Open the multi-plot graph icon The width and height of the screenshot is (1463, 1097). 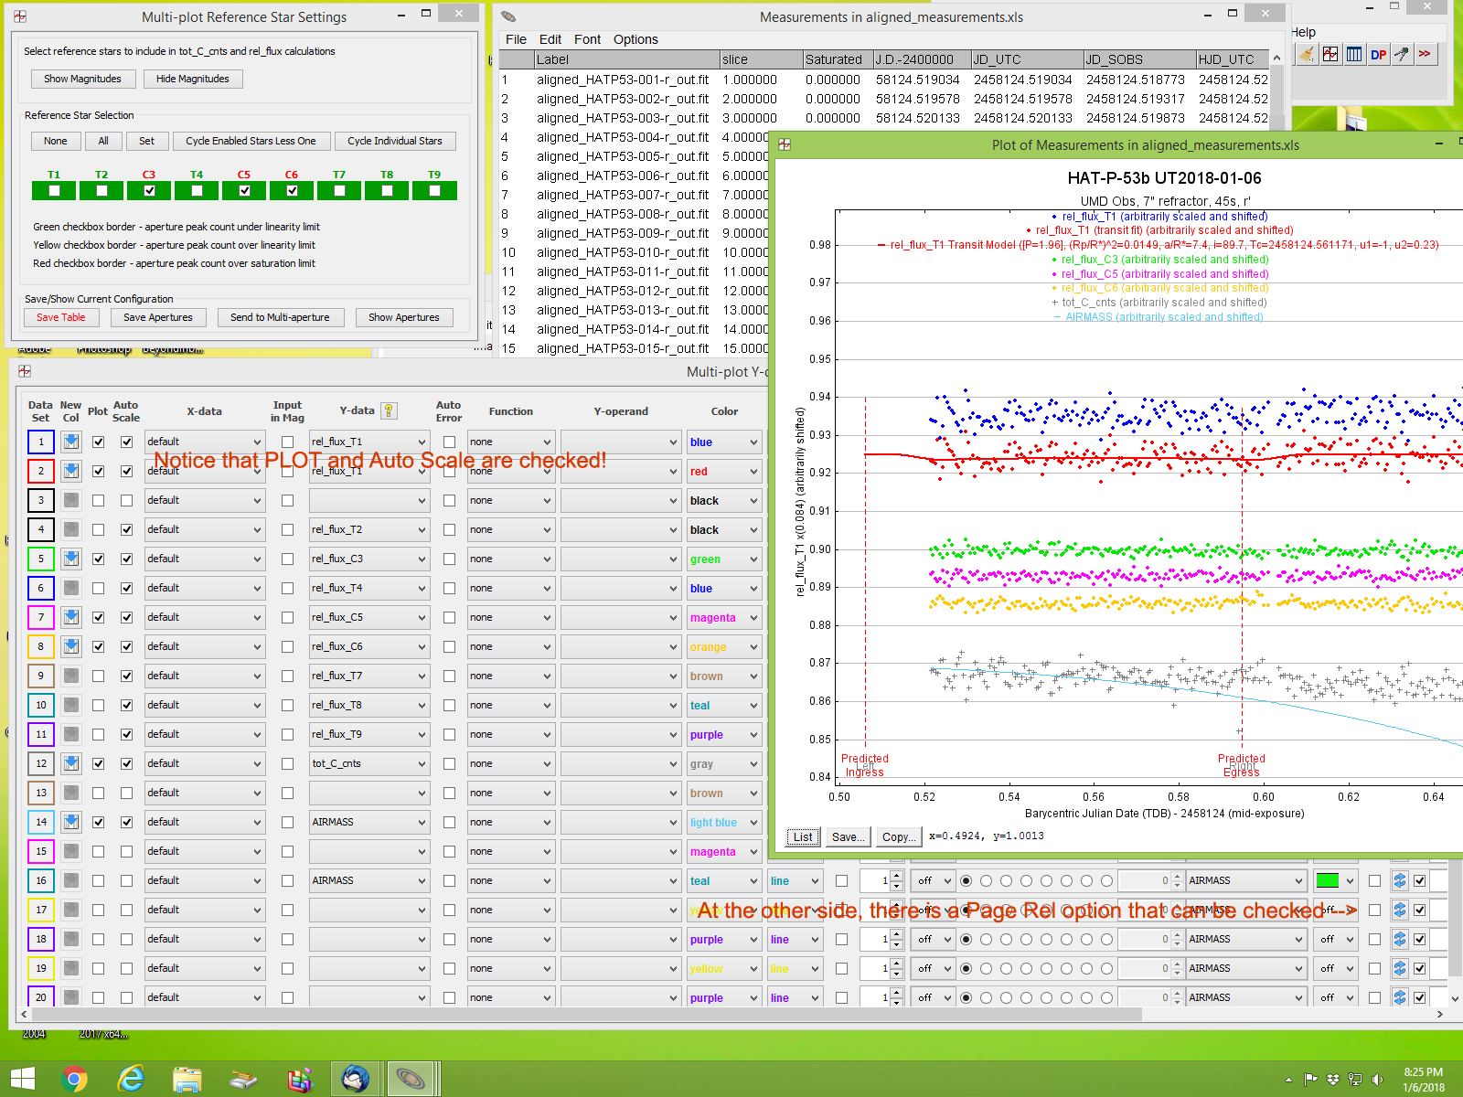pyautogui.click(x=1330, y=55)
